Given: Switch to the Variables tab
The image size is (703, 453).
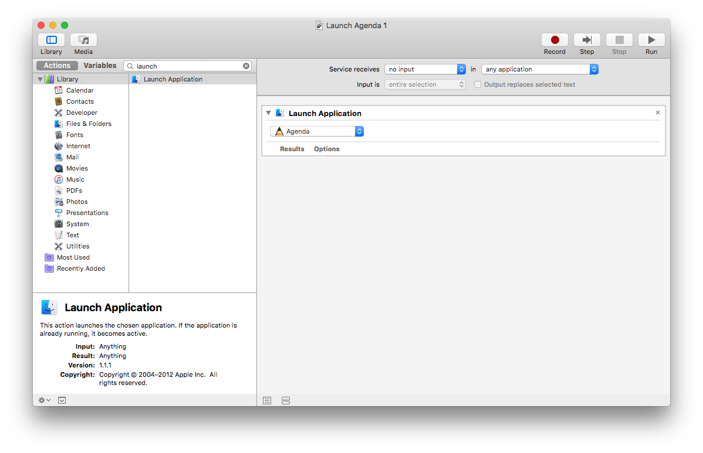Looking at the screenshot, I should tap(100, 66).
